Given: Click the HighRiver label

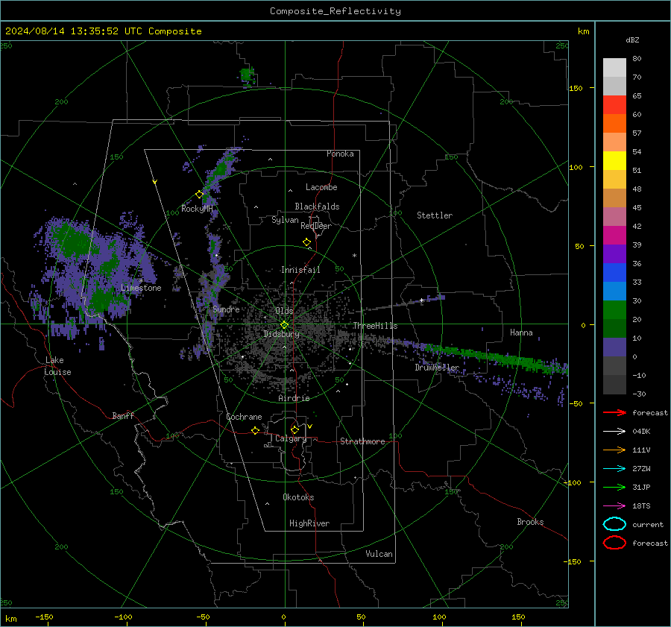Looking at the screenshot, I should coord(309,523).
